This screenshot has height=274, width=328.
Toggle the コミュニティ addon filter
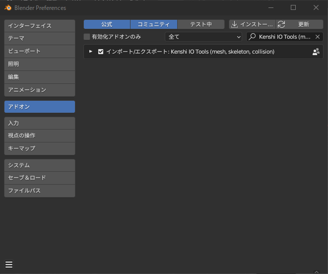[x=154, y=24]
